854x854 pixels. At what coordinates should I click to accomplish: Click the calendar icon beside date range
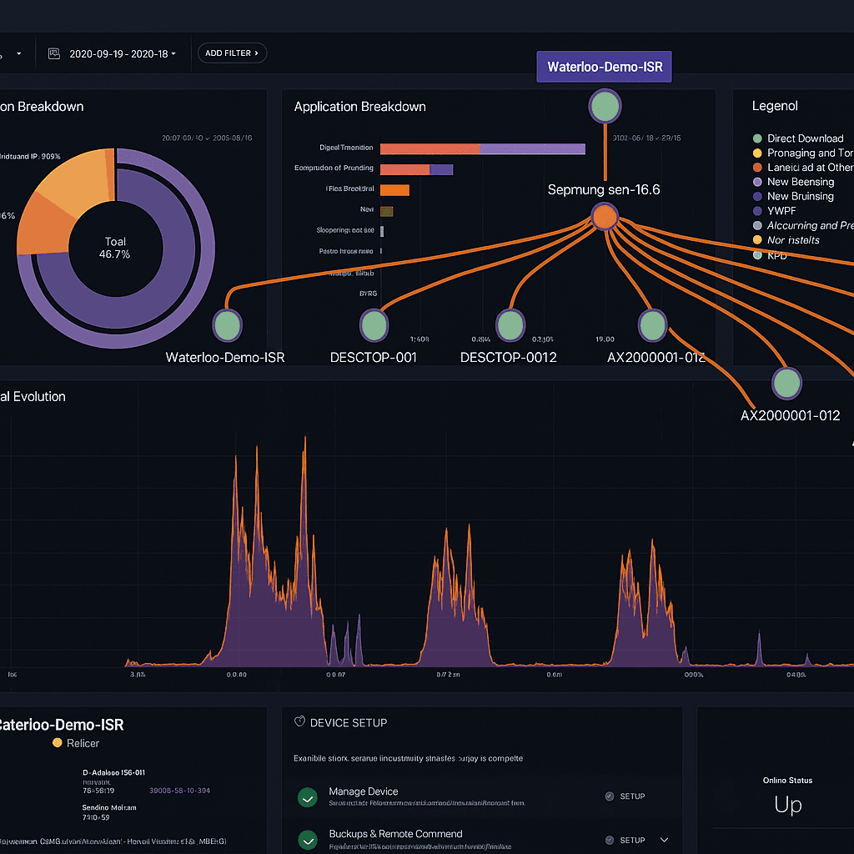[54, 53]
